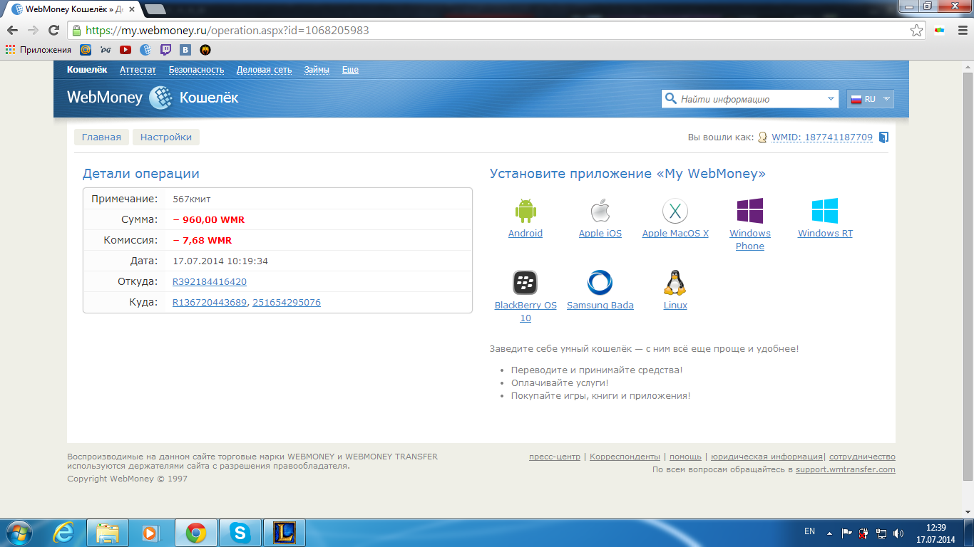Click the Найти информацию search field
This screenshot has width=974, height=547.
point(749,99)
